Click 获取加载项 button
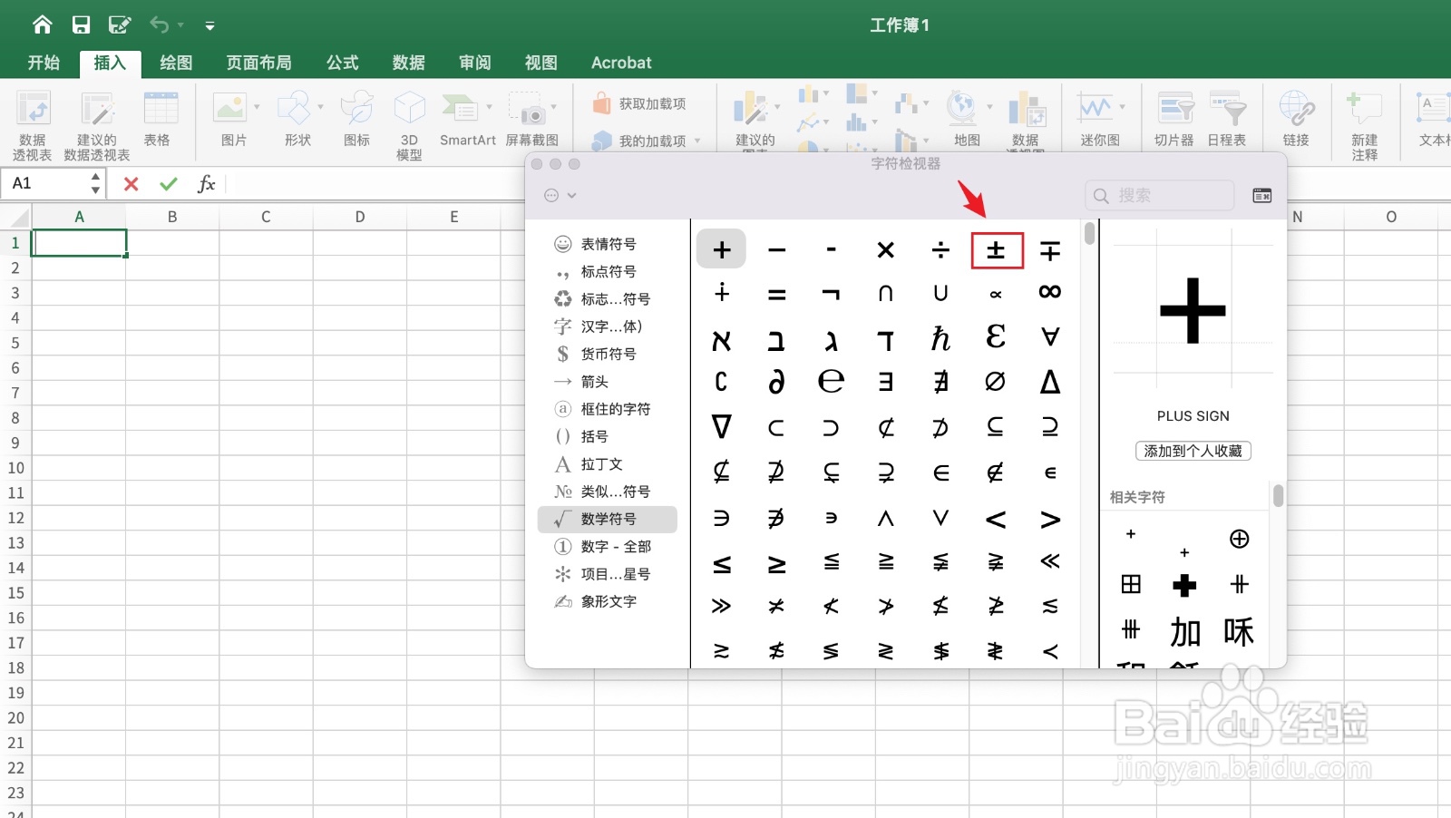 [640, 104]
